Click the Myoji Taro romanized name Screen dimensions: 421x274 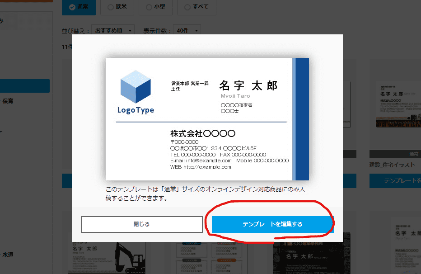click(235, 96)
